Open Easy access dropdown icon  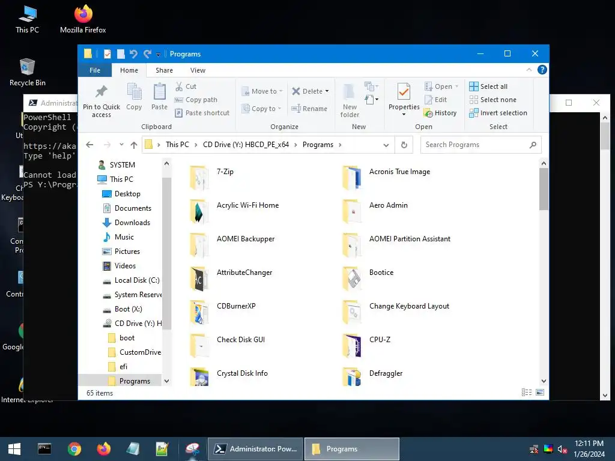[371, 100]
